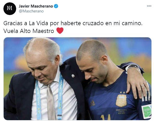154x123 pixels.
Task: Open Javier Mascherano display name link
Action: click(36, 6)
